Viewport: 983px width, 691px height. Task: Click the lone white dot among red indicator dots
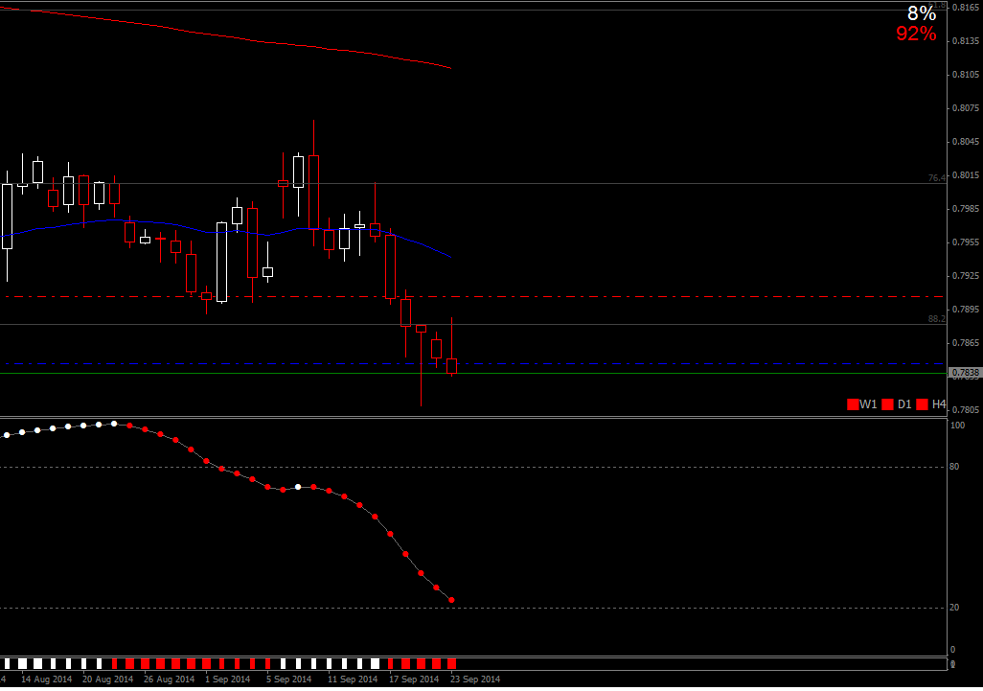pyautogui.click(x=298, y=487)
